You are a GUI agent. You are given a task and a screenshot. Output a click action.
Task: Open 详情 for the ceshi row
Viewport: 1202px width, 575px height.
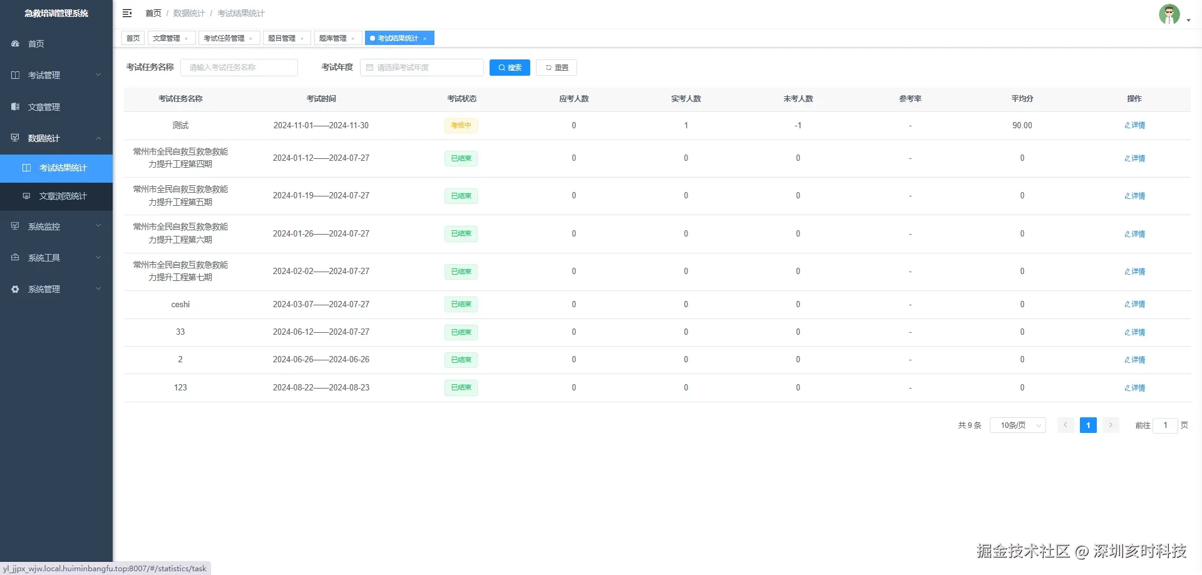(x=1134, y=304)
